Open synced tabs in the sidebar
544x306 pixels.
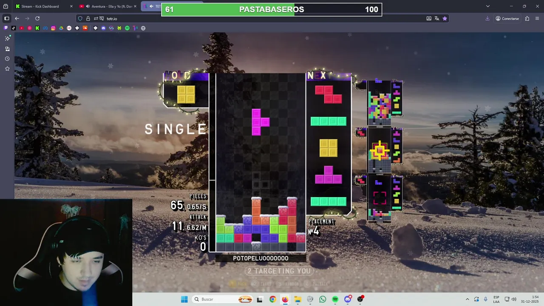[7, 49]
